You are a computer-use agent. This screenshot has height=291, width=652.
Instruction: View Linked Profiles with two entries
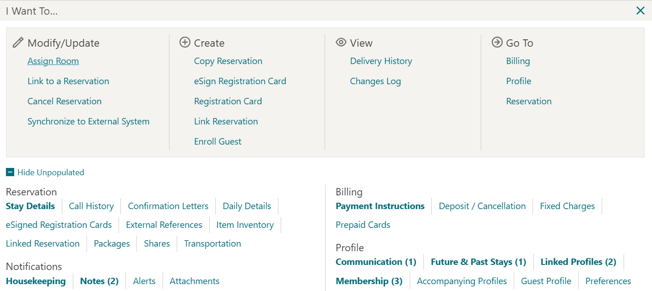tap(578, 262)
